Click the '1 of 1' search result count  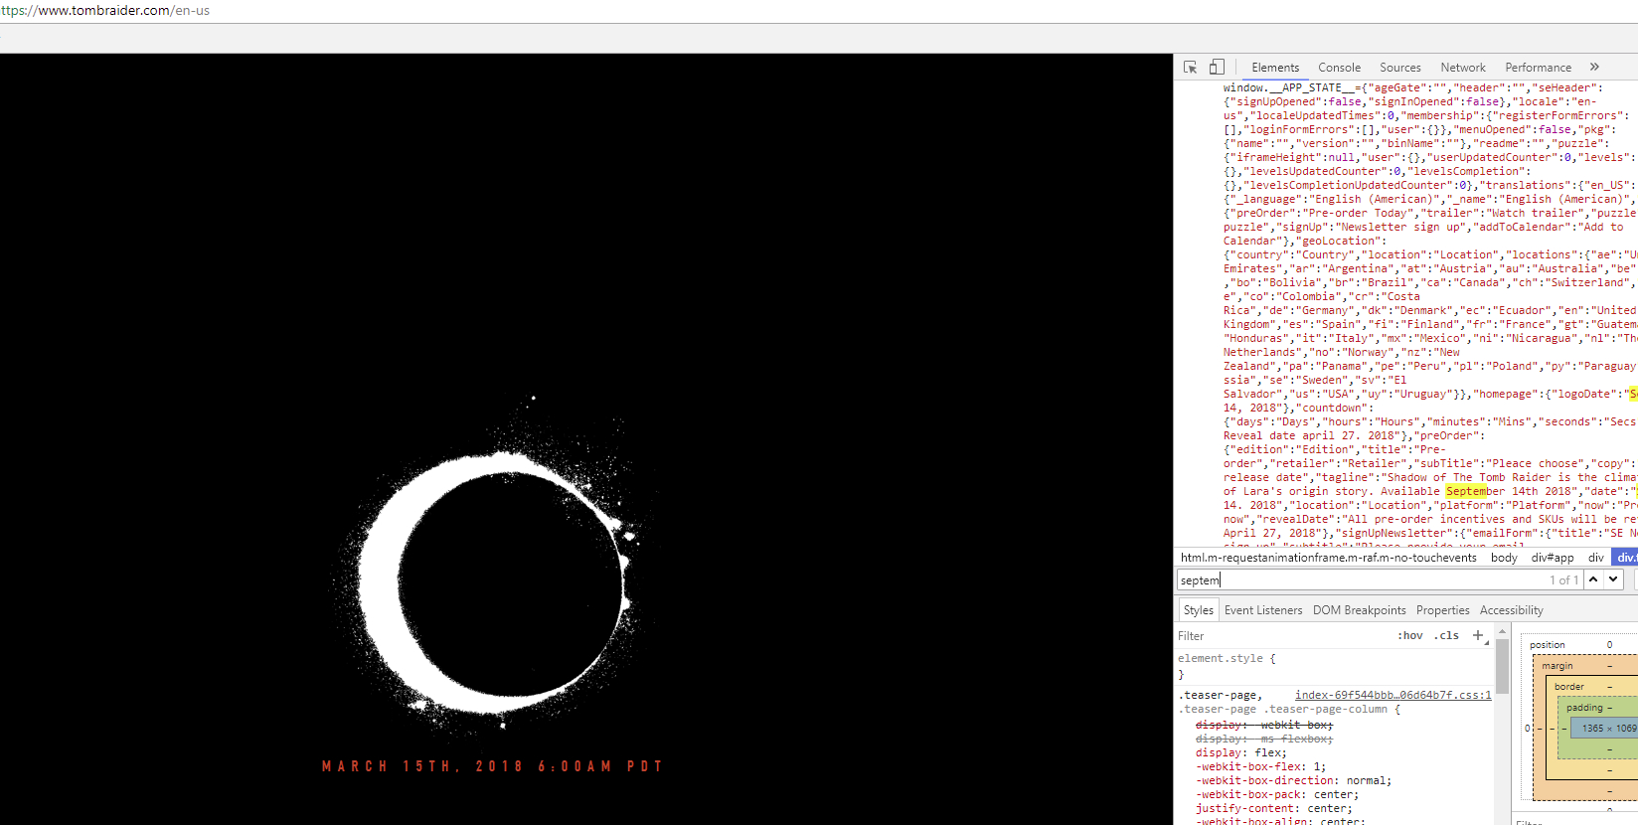1563,579
